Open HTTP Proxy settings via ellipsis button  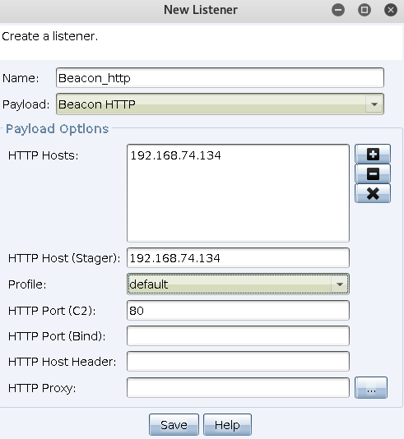tap(371, 387)
